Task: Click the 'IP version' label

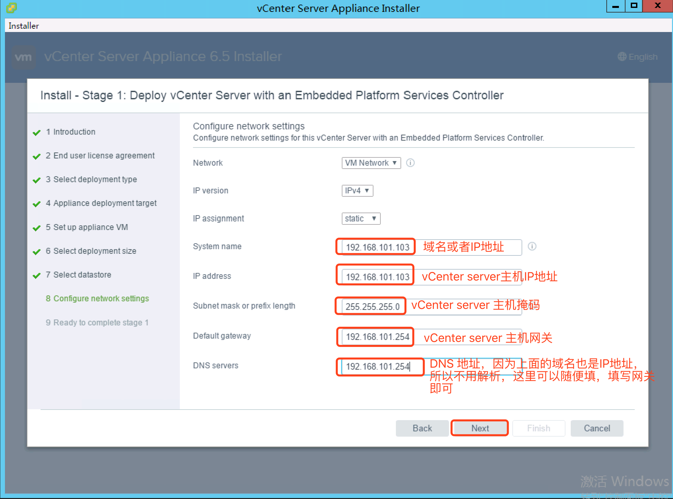Action: point(210,190)
